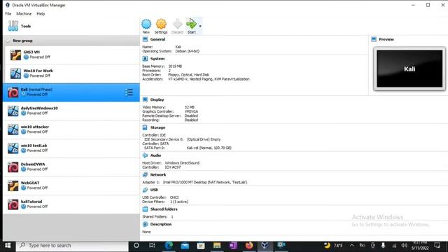Click the Description section icon
Screen dimensions: 448x252
(x=145, y=224)
